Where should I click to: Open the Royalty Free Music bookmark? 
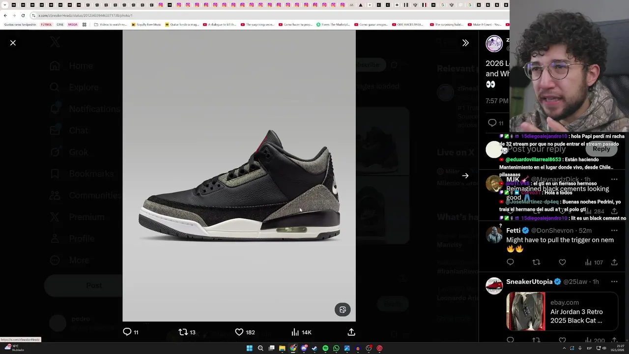coord(146,25)
